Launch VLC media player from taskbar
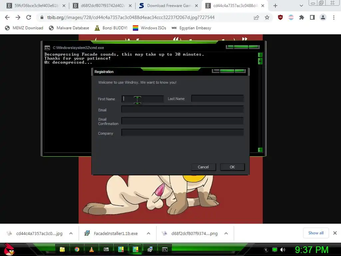The width and height of the screenshot is (341, 256). click(92, 249)
